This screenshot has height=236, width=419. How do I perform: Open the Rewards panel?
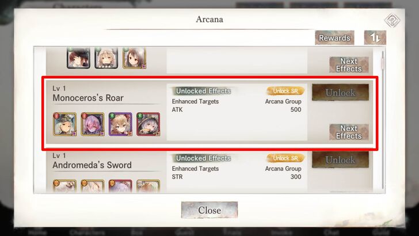pyautogui.click(x=334, y=37)
